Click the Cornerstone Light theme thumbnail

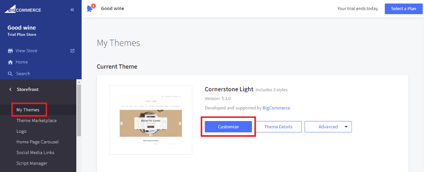click(x=151, y=120)
